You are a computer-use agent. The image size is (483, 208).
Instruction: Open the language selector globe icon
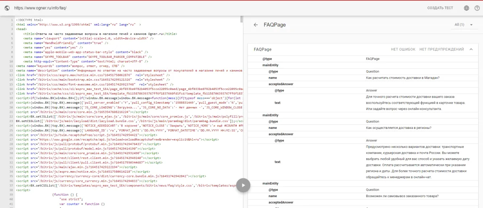coord(466,8)
